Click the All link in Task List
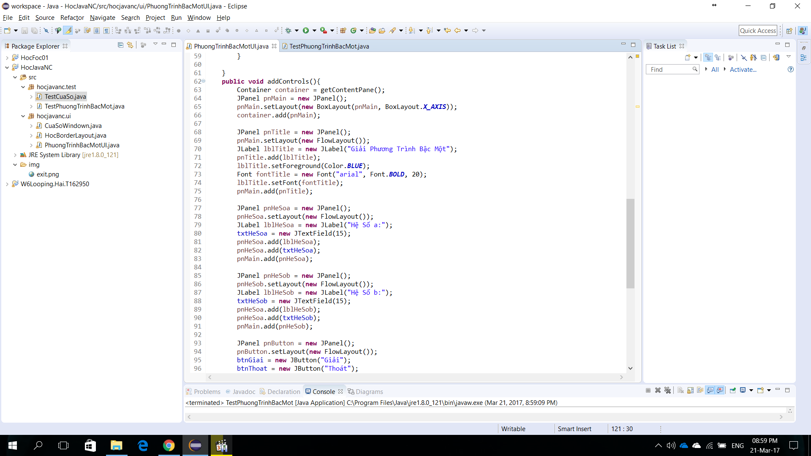 [715, 70]
